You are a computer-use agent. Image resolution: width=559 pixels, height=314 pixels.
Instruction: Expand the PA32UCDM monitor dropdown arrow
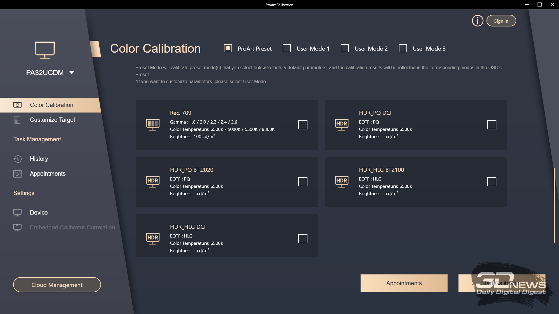point(72,73)
